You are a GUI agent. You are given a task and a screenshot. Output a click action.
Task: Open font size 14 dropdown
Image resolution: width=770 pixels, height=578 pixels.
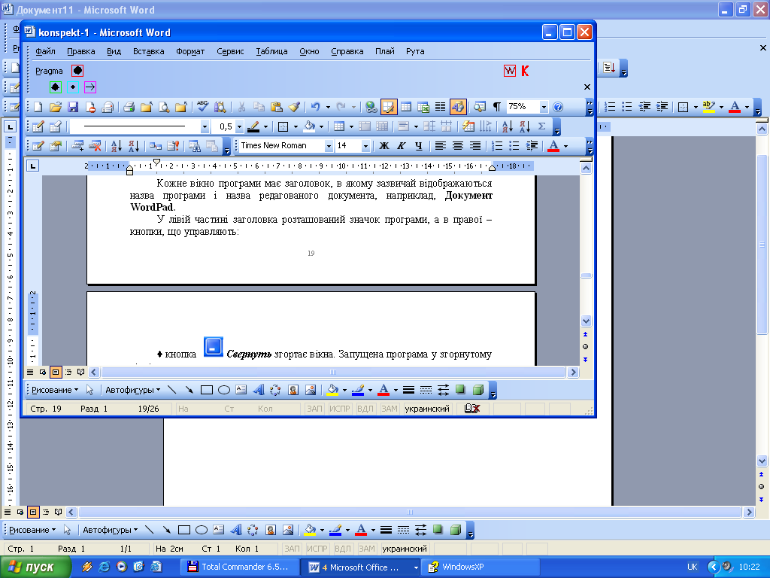[365, 145]
